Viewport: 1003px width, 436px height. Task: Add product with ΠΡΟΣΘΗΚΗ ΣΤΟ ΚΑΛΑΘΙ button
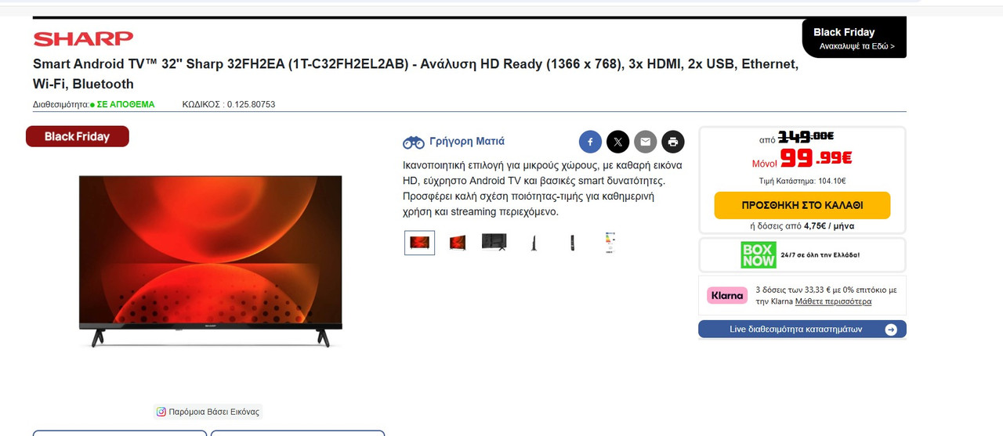pyautogui.click(x=802, y=205)
